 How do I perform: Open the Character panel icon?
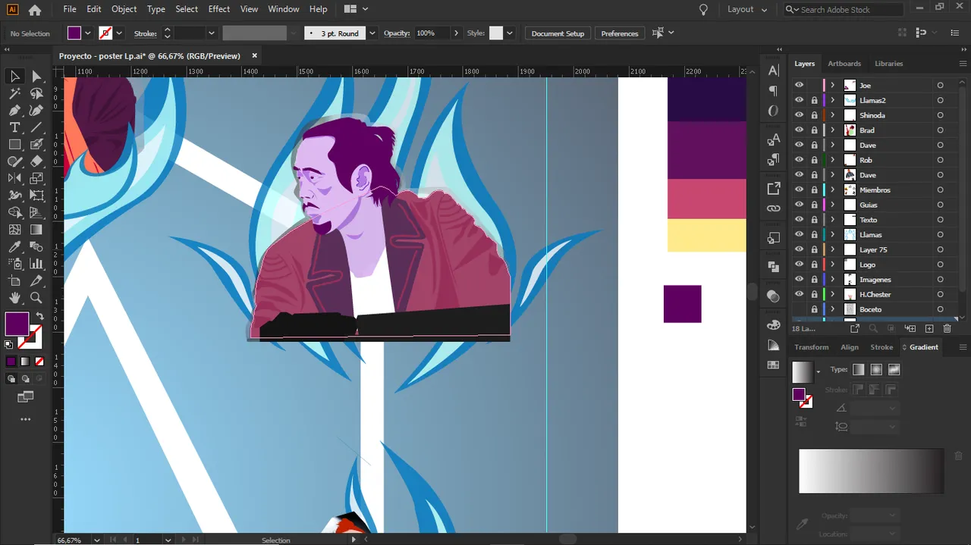tap(773, 70)
